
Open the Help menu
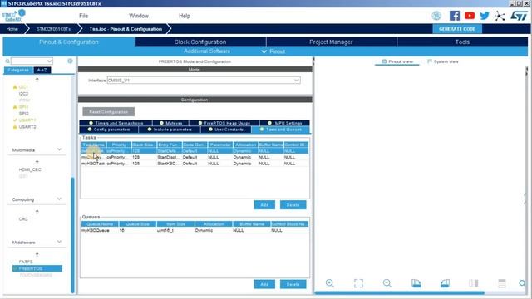pos(185,16)
